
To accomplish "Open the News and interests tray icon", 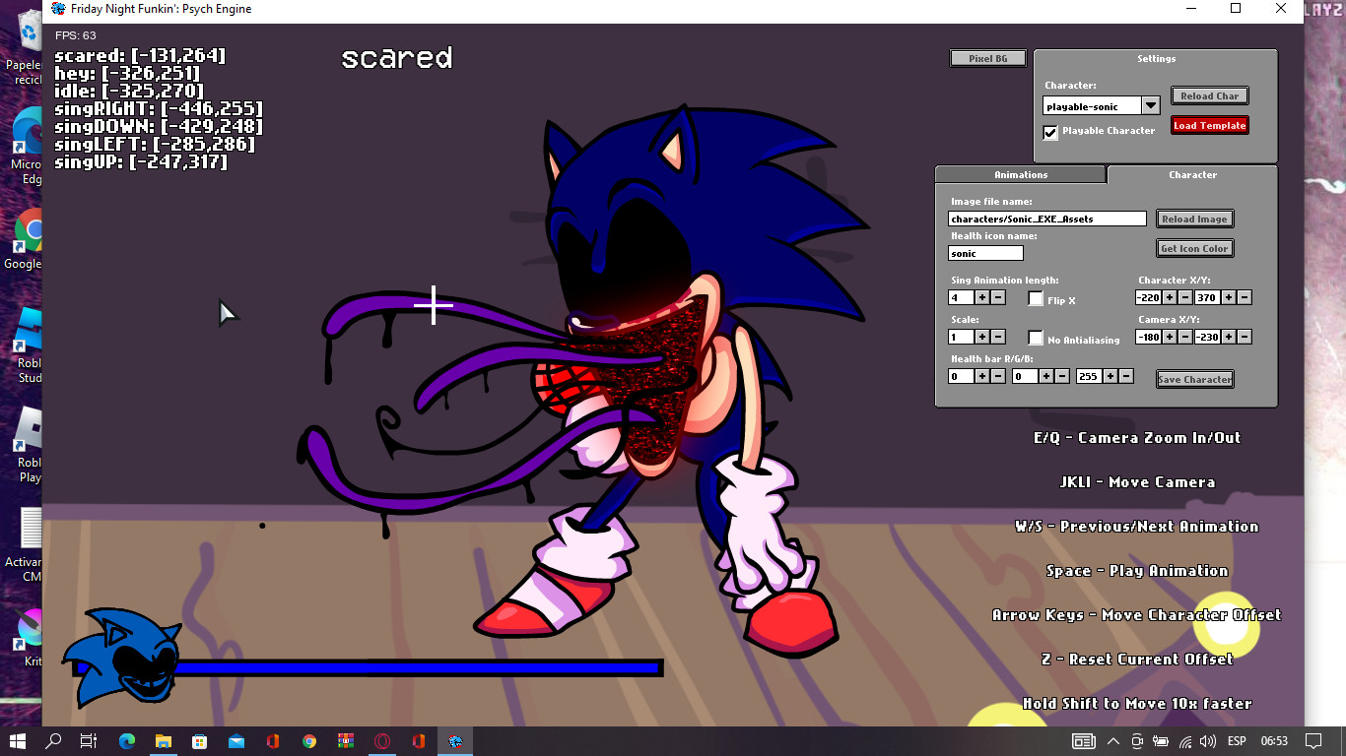I will coord(1083,741).
